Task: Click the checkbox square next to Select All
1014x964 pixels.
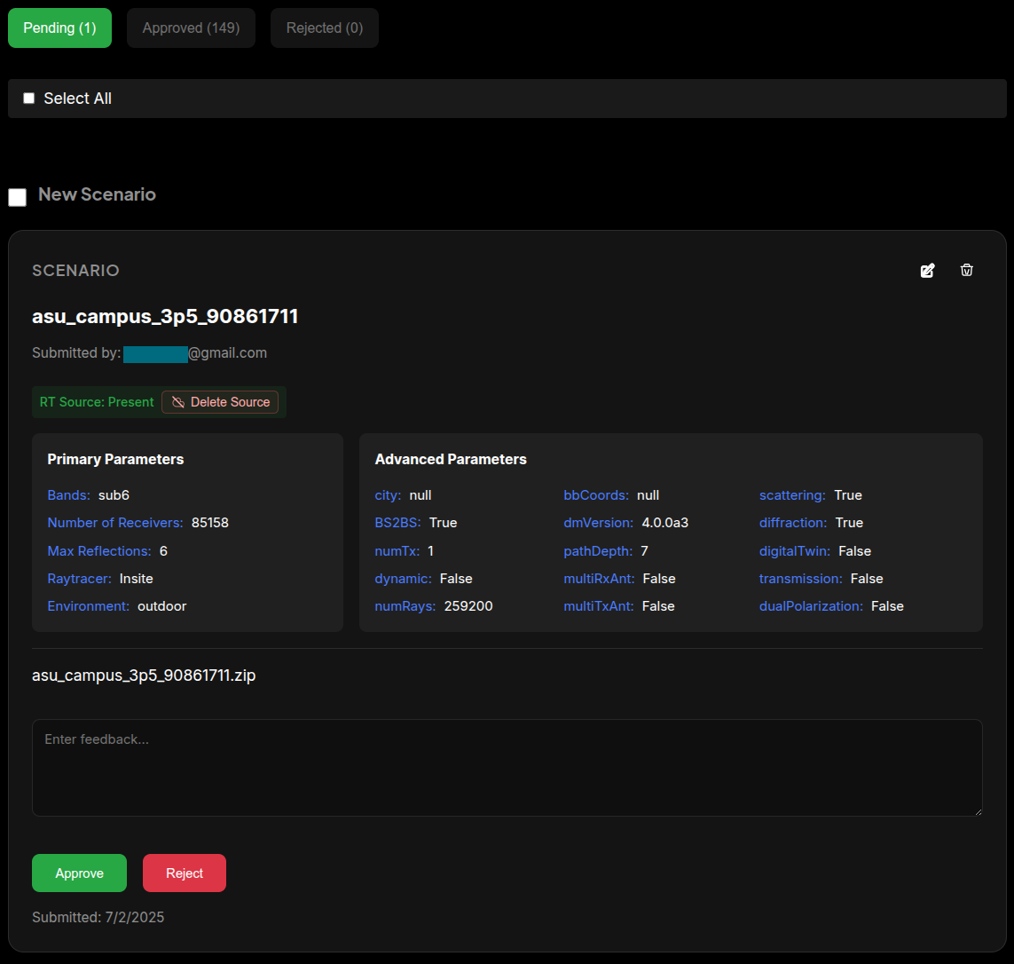Action: (28, 98)
